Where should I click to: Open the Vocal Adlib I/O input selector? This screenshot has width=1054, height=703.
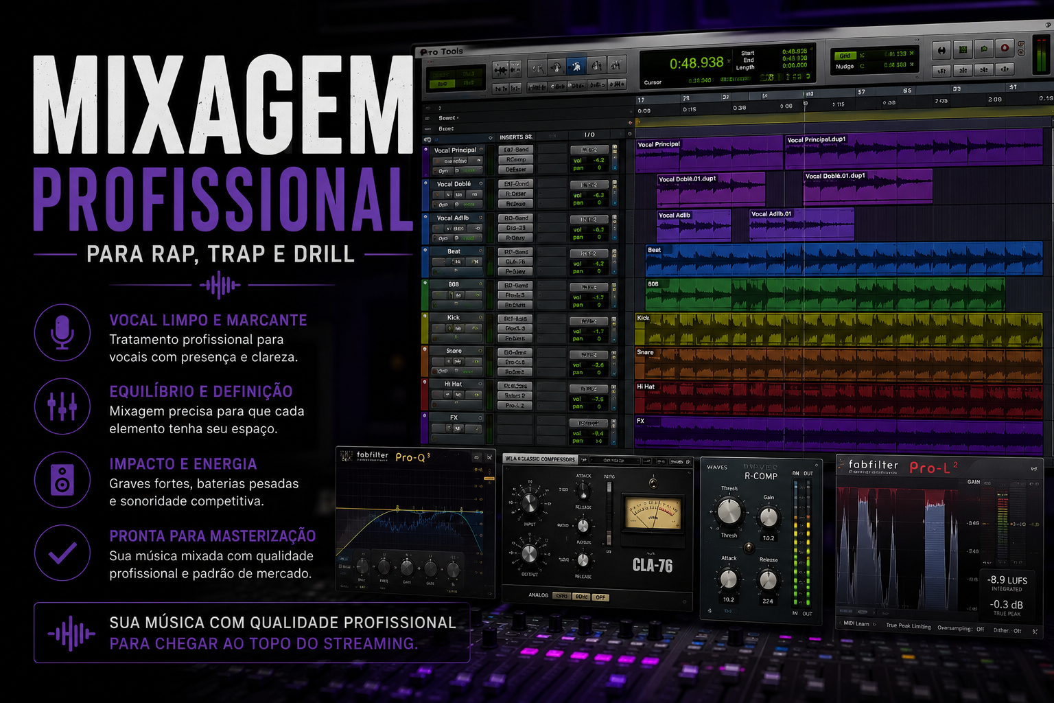pos(589,219)
